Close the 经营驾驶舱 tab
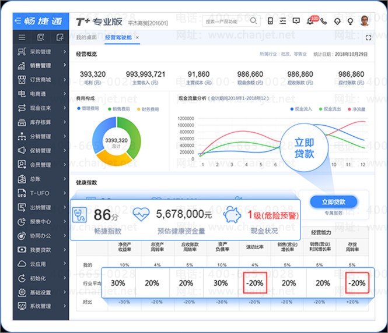 [x=137, y=37]
